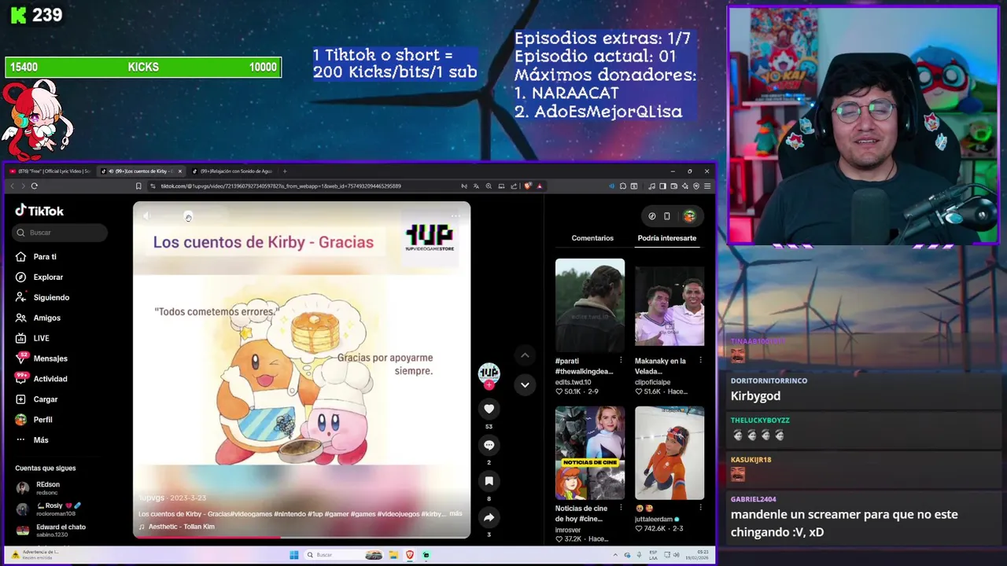This screenshot has height=566, width=1007.
Task: Bookmark this page via address bar icon
Action: pos(138,186)
